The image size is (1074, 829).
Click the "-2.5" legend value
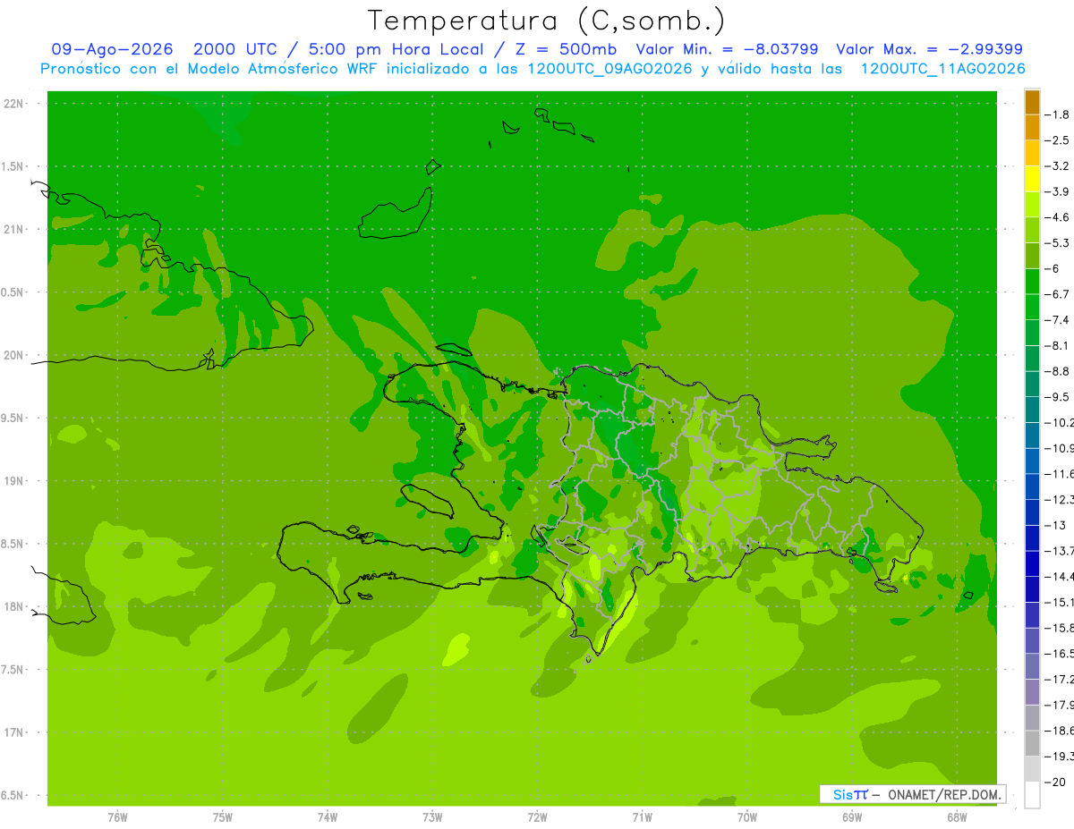click(1058, 140)
